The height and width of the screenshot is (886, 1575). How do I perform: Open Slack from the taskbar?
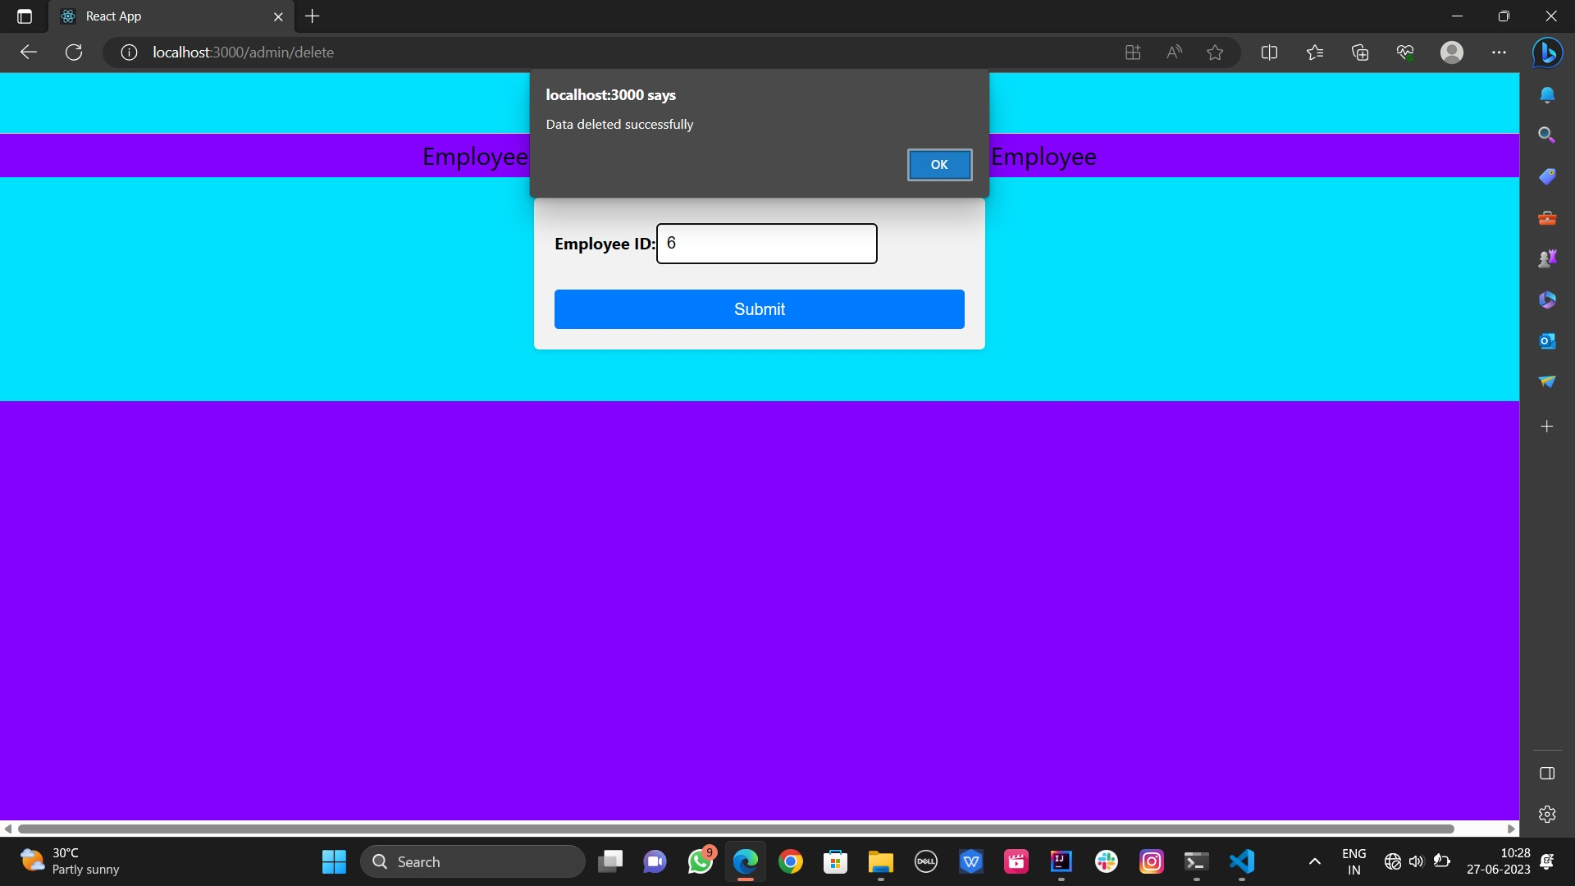(x=1107, y=861)
